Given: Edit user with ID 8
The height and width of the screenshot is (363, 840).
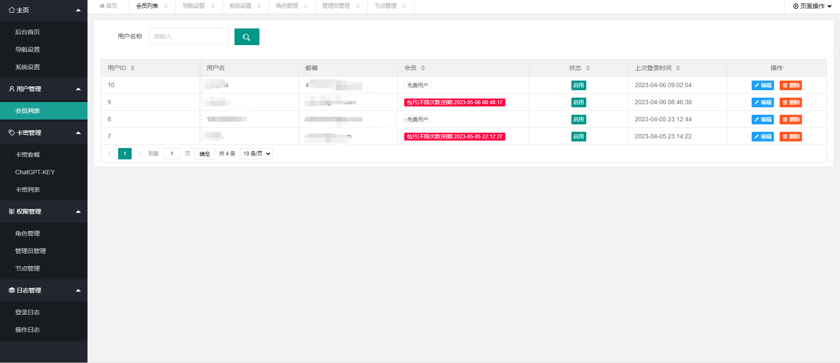Looking at the screenshot, I should [x=763, y=120].
